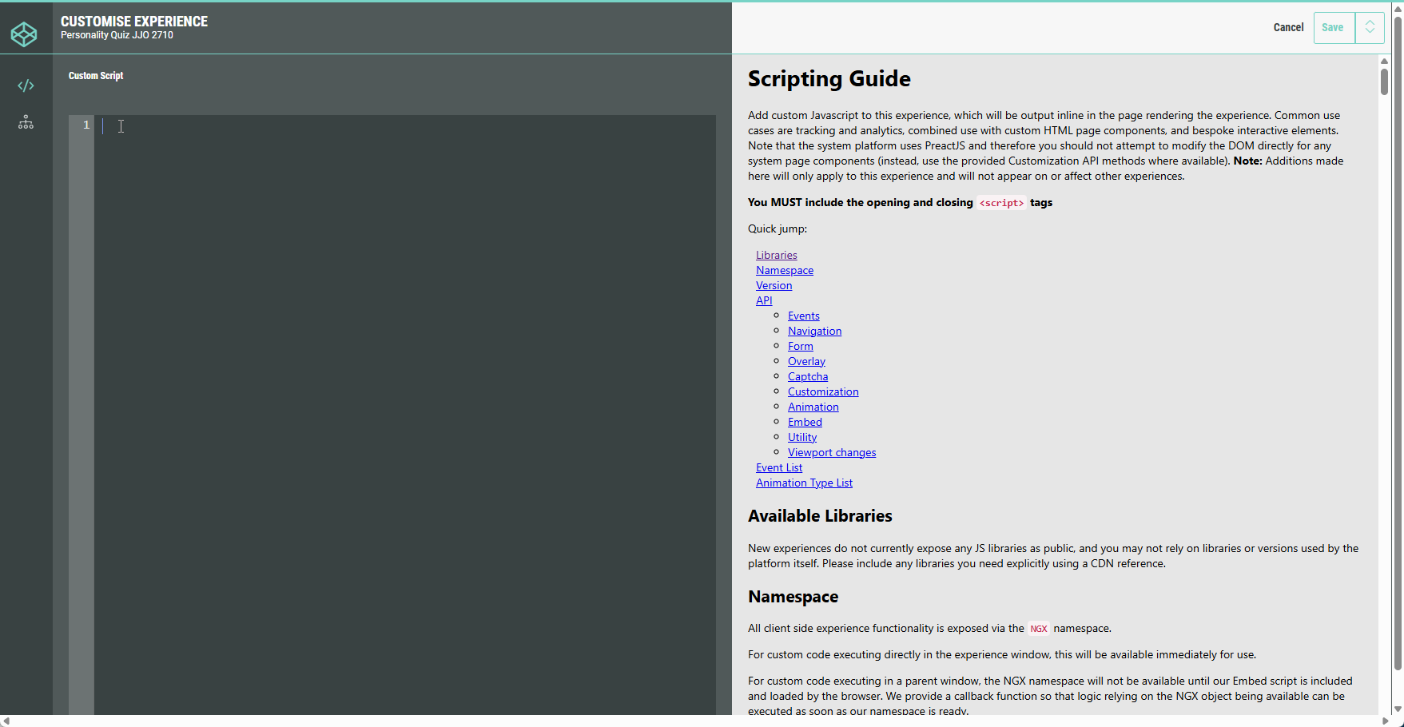
Task: Go to the Version link
Action: point(774,286)
